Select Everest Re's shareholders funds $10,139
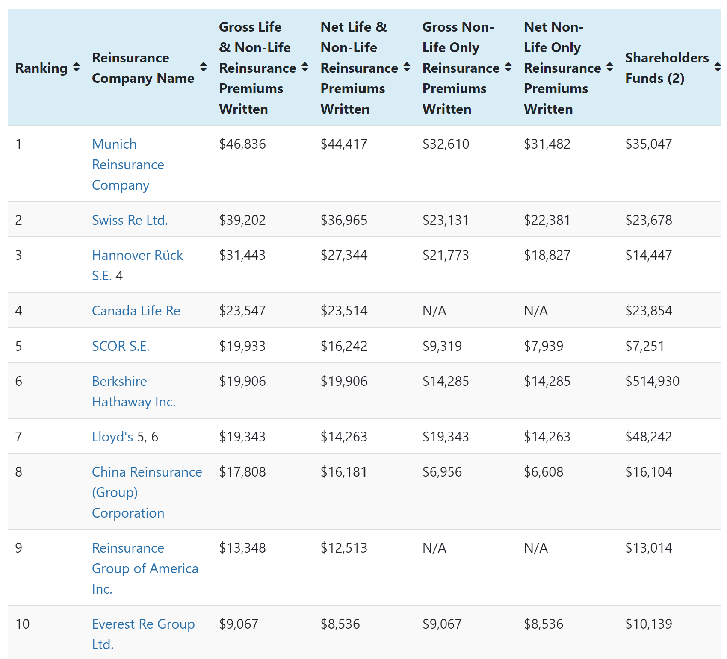This screenshot has width=727, height=659. tap(649, 624)
